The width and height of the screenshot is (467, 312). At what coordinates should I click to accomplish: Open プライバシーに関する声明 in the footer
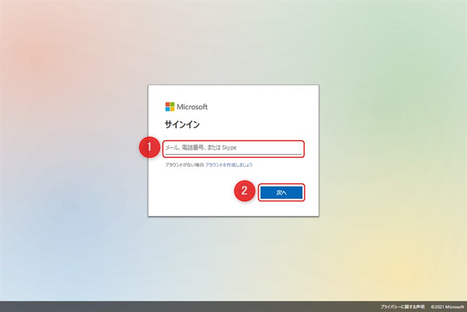tap(402, 307)
